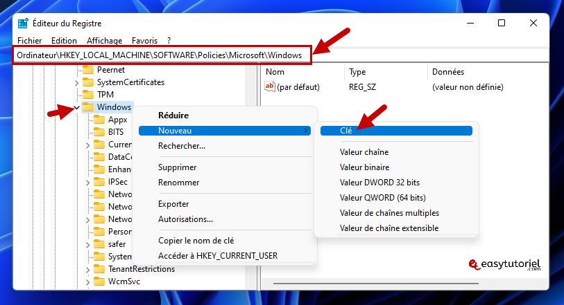Click the SystemCertificates folder icon
The height and width of the screenshot is (305, 564).
[x=88, y=82]
